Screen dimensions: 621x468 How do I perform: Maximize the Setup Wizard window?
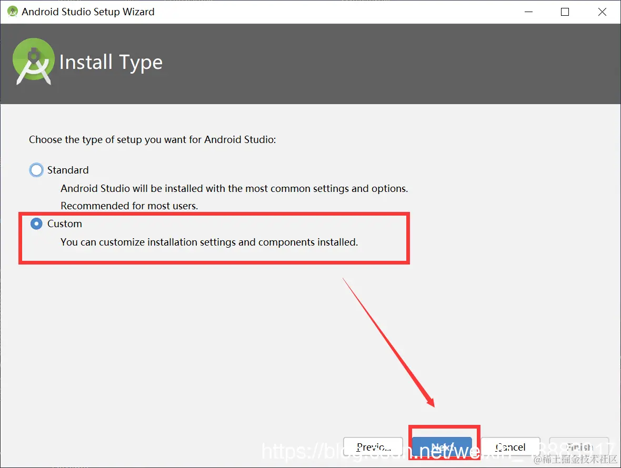click(x=565, y=12)
